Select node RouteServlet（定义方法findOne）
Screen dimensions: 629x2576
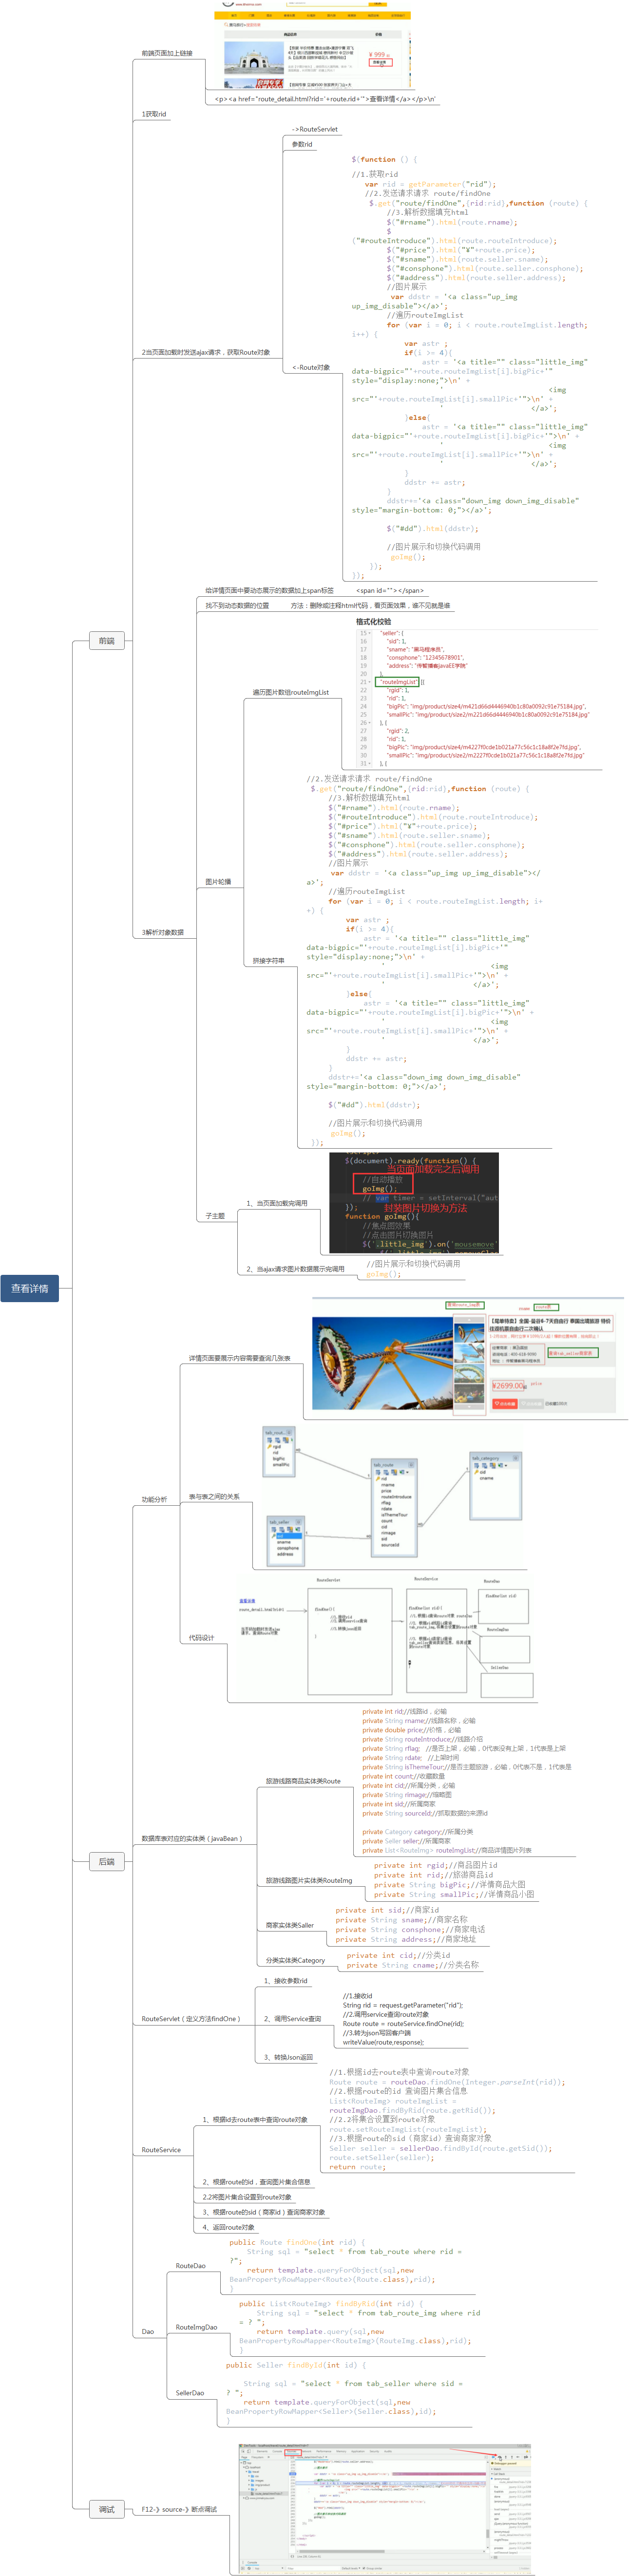click(191, 2018)
